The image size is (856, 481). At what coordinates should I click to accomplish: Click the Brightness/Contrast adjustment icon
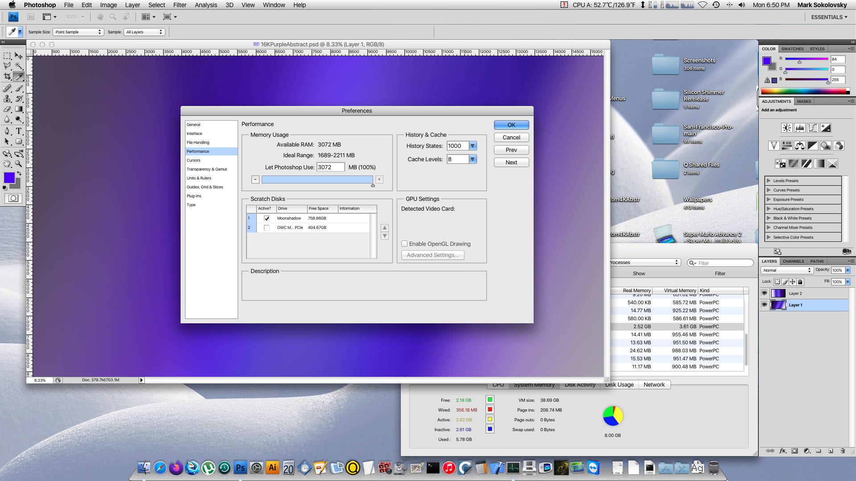(787, 128)
